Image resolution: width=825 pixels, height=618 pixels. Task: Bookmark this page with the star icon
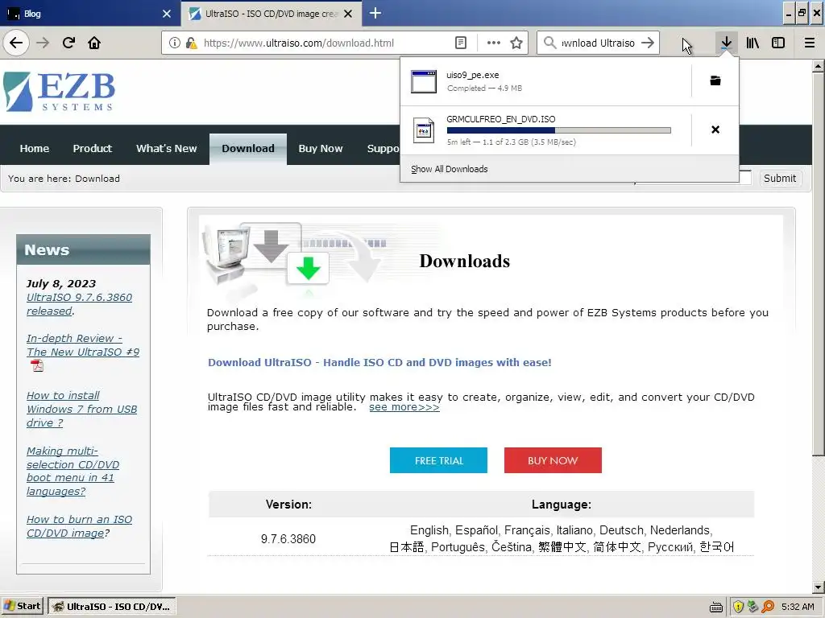[x=516, y=43]
